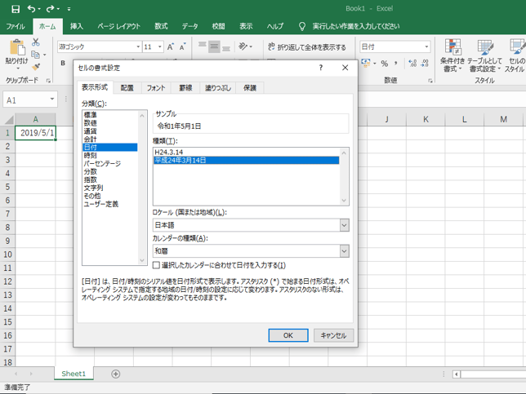526x394 pixels.
Task: Click the キャンセル button
Action: pos(332,335)
